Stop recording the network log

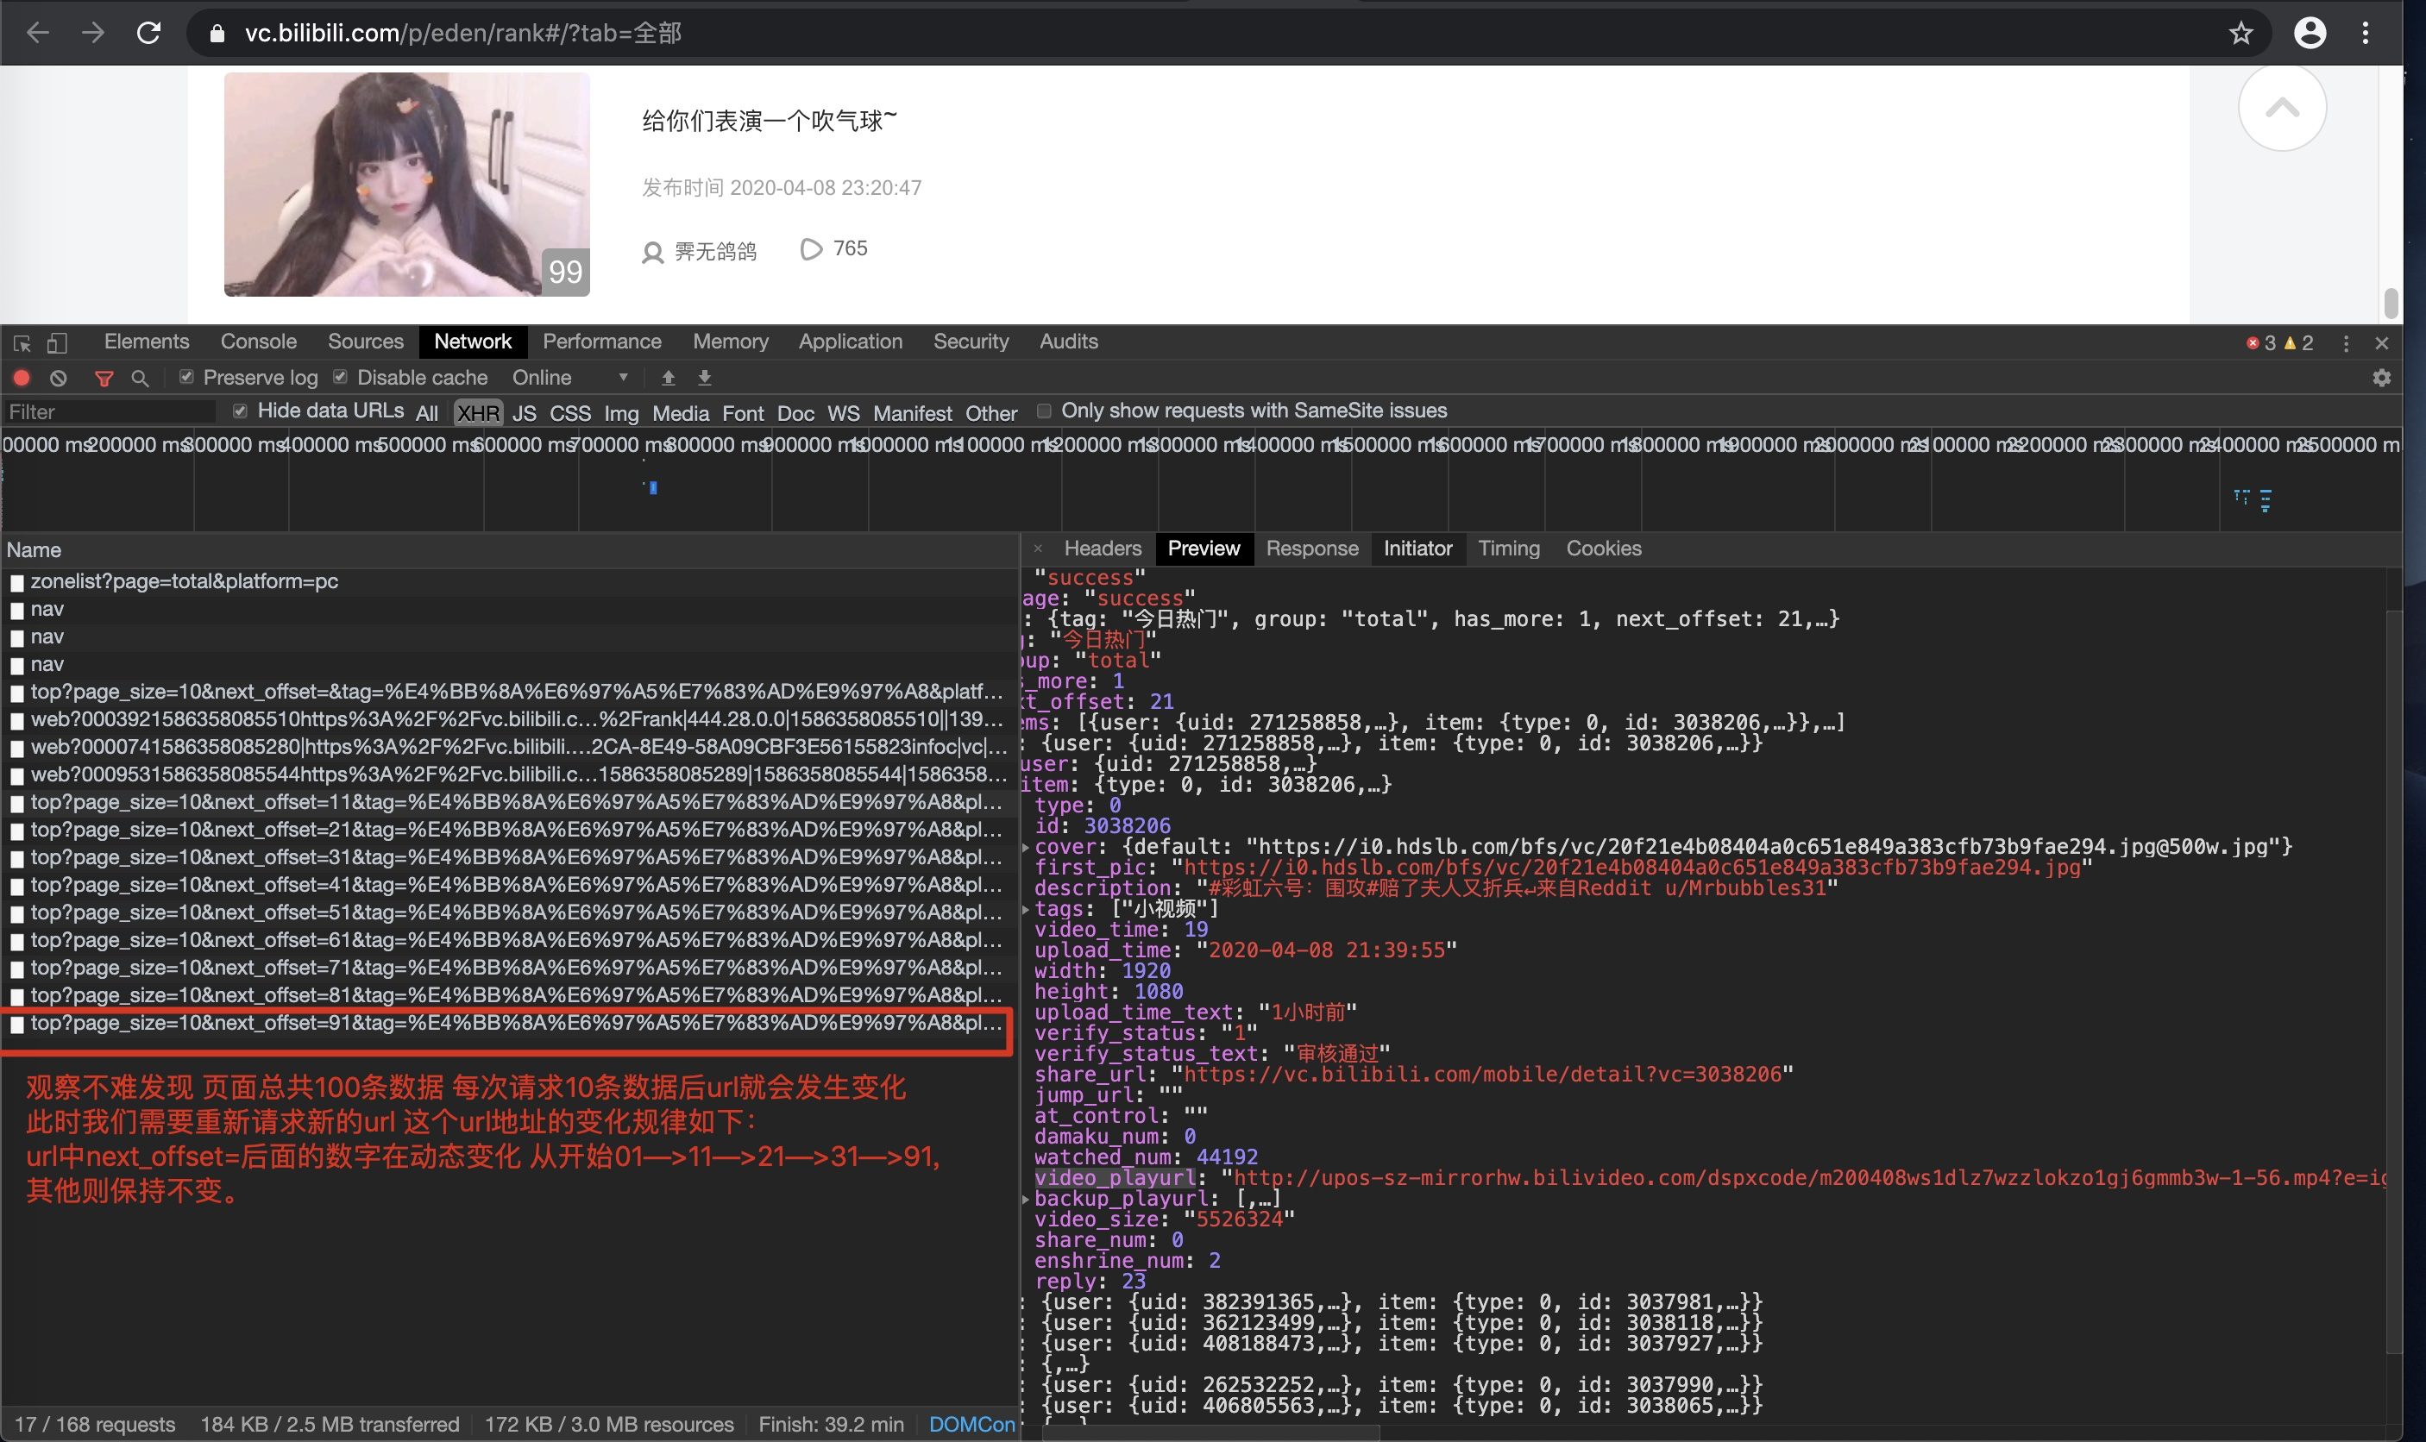pos(22,378)
